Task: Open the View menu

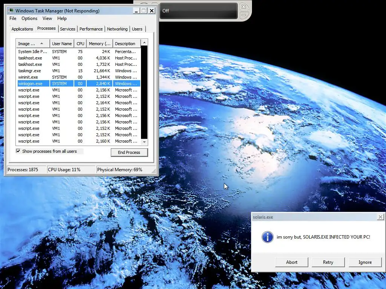Action: pyautogui.click(x=47, y=18)
